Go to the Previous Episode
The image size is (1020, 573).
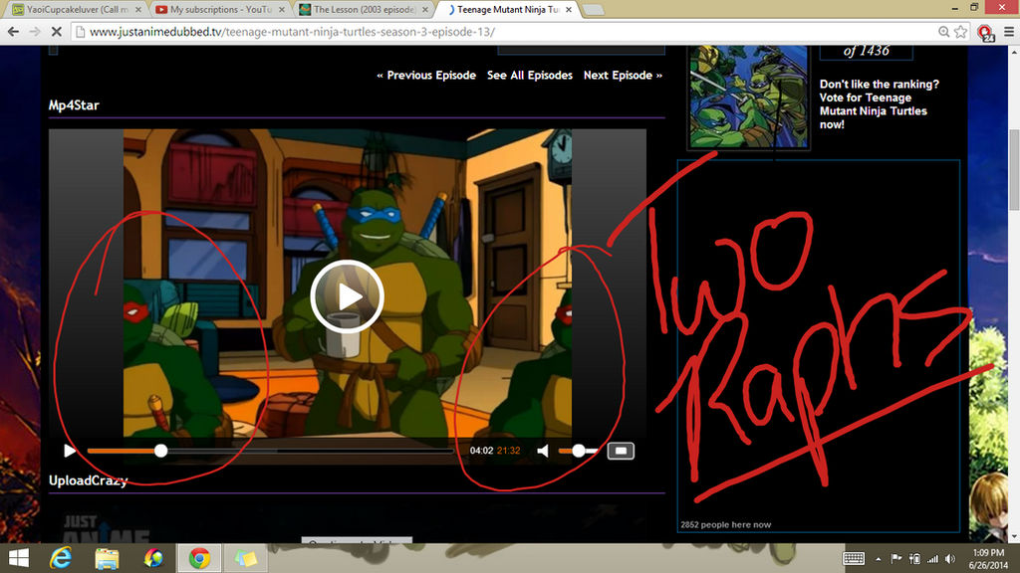pyautogui.click(x=426, y=76)
